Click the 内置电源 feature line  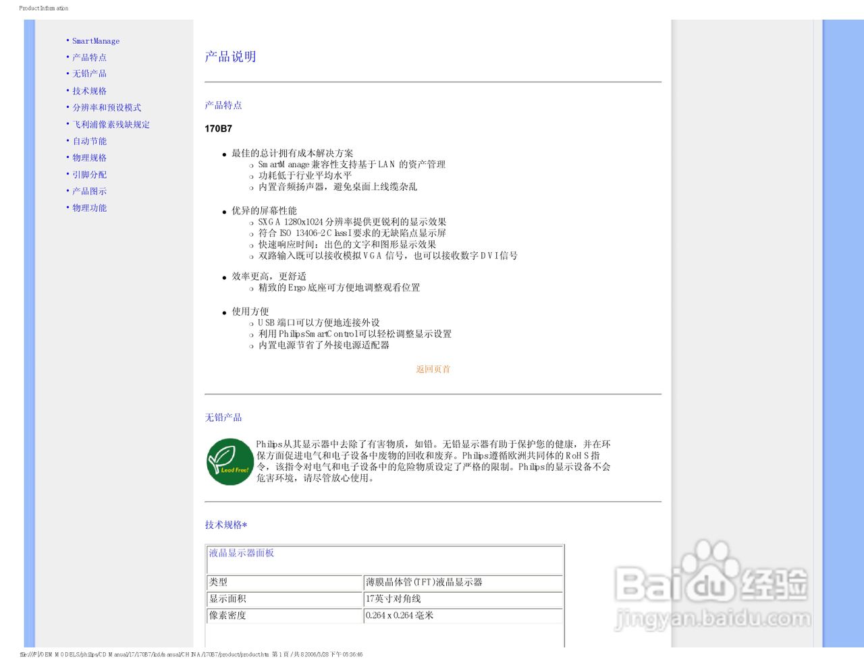(324, 345)
